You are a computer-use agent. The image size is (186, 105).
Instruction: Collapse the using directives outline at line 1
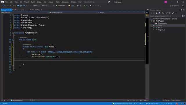coord(13,15)
